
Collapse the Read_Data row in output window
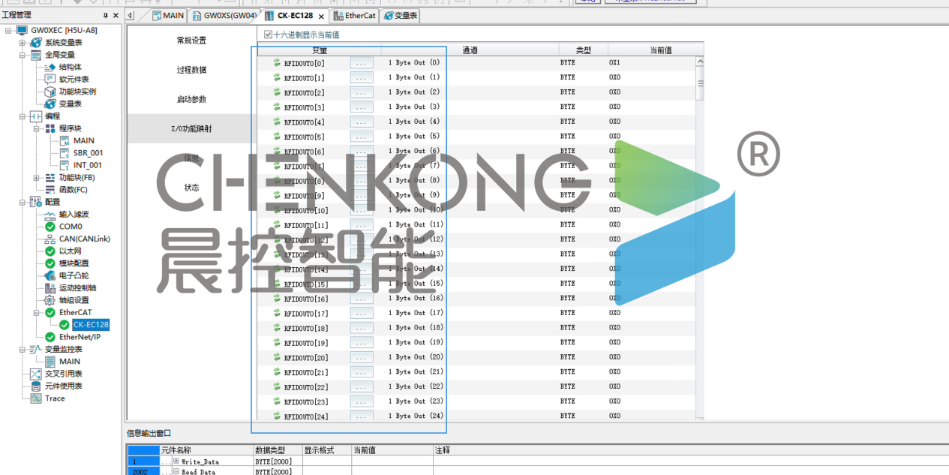point(176,472)
